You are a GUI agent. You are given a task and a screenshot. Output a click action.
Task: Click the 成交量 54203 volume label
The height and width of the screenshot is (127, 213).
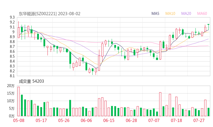click(31, 81)
